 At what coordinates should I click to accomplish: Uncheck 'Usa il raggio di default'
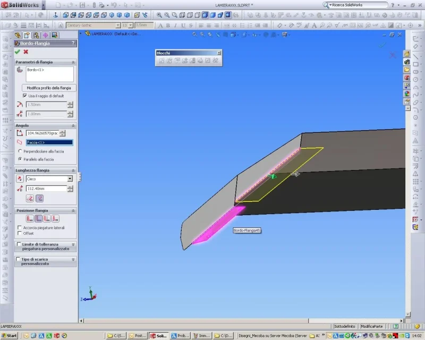(x=25, y=96)
